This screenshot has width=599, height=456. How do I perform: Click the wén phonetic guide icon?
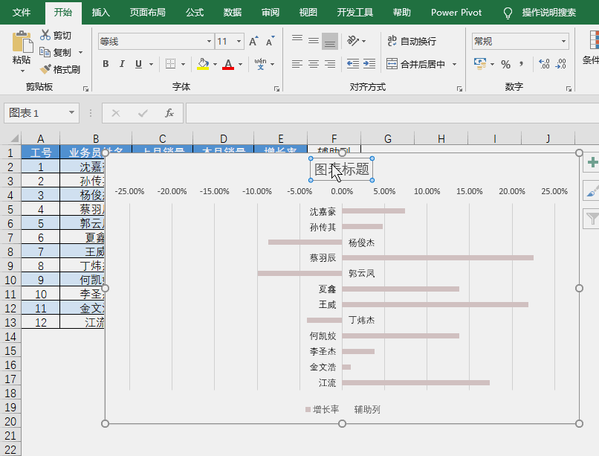click(x=260, y=64)
